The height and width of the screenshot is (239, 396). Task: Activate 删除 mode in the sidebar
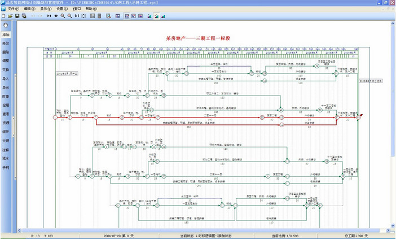(x=6, y=52)
